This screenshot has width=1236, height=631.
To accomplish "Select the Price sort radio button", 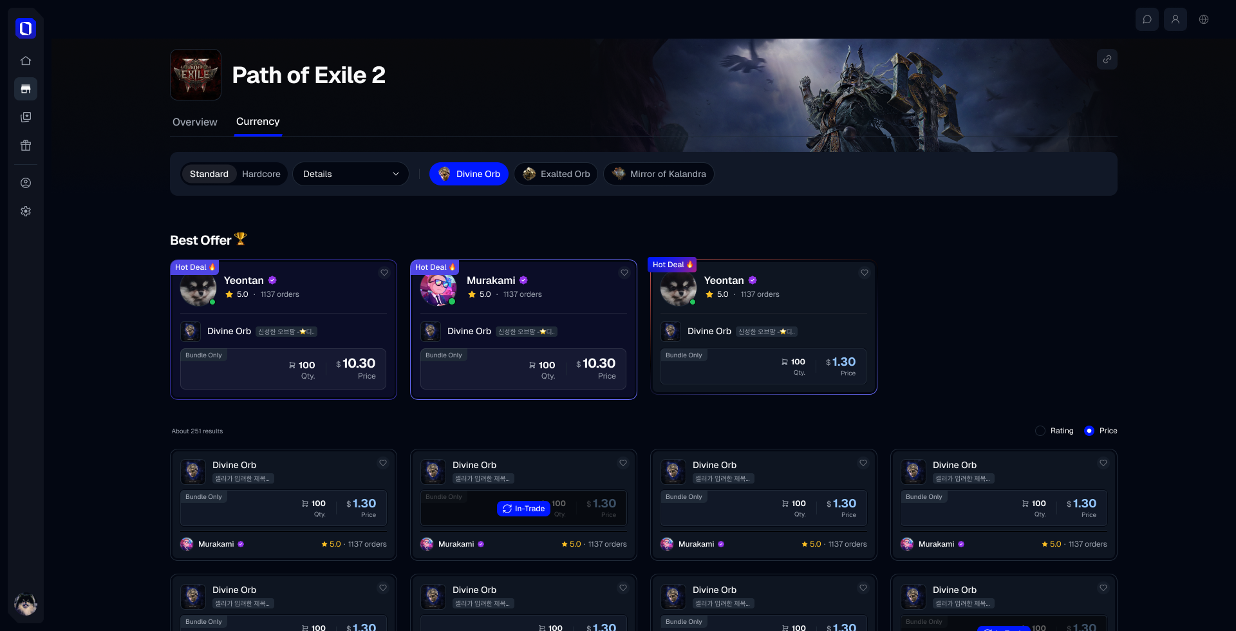I will (x=1089, y=431).
